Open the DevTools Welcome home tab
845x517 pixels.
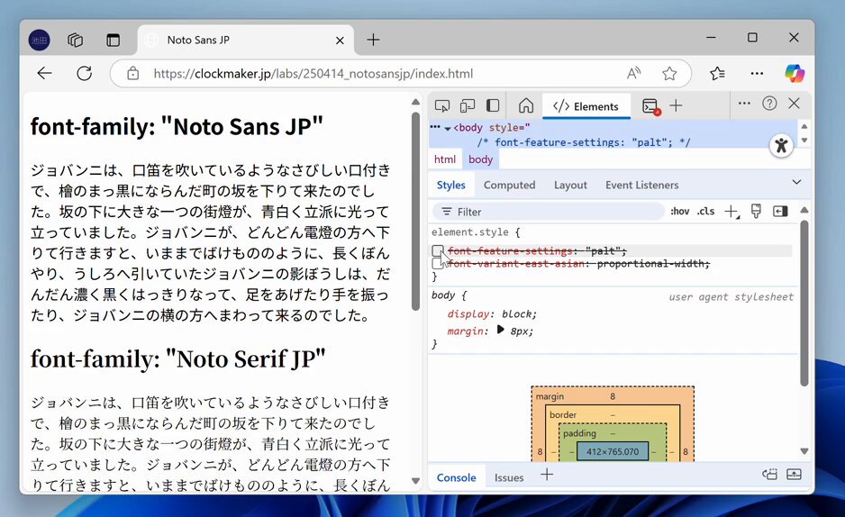point(525,105)
